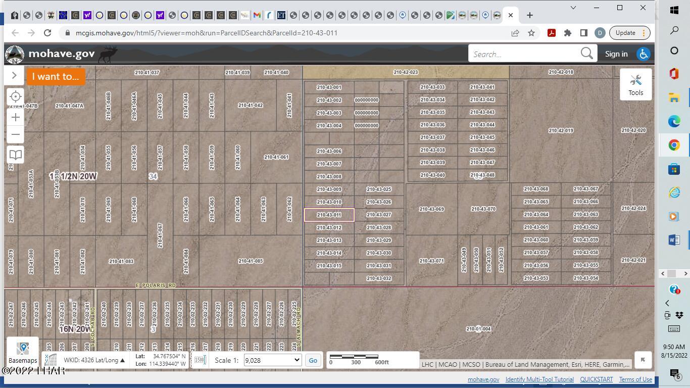Select parcel 210-43-001 on the map
The height and width of the screenshot is (388, 690).
pos(329,87)
